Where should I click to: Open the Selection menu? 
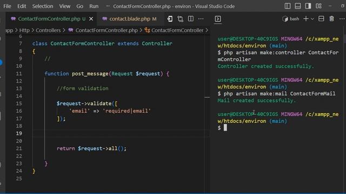[43, 6]
